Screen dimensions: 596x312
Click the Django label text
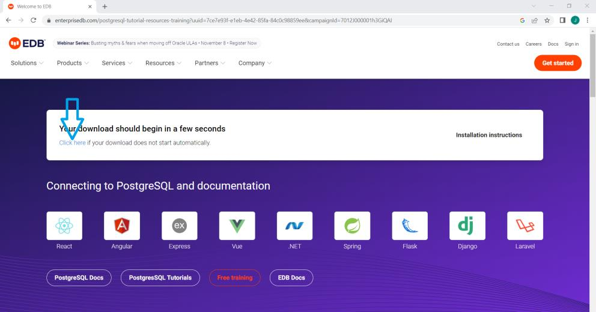[467, 247]
